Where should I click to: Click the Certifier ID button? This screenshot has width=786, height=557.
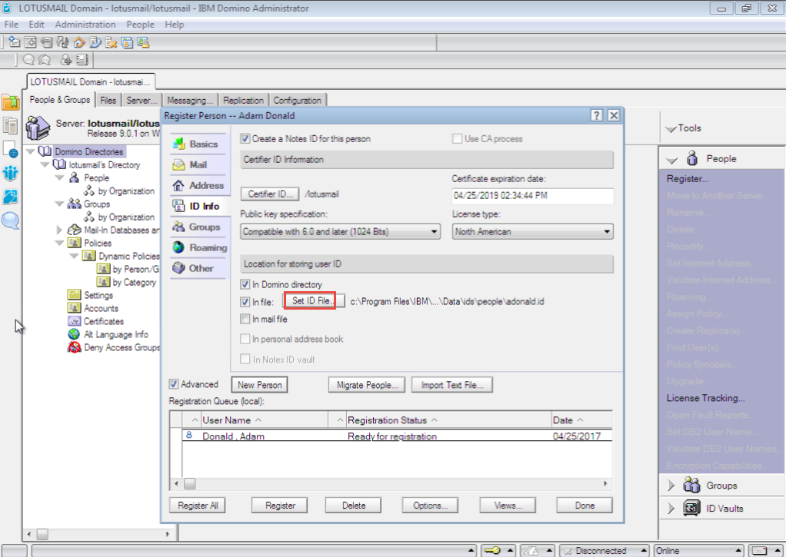pyautogui.click(x=270, y=194)
